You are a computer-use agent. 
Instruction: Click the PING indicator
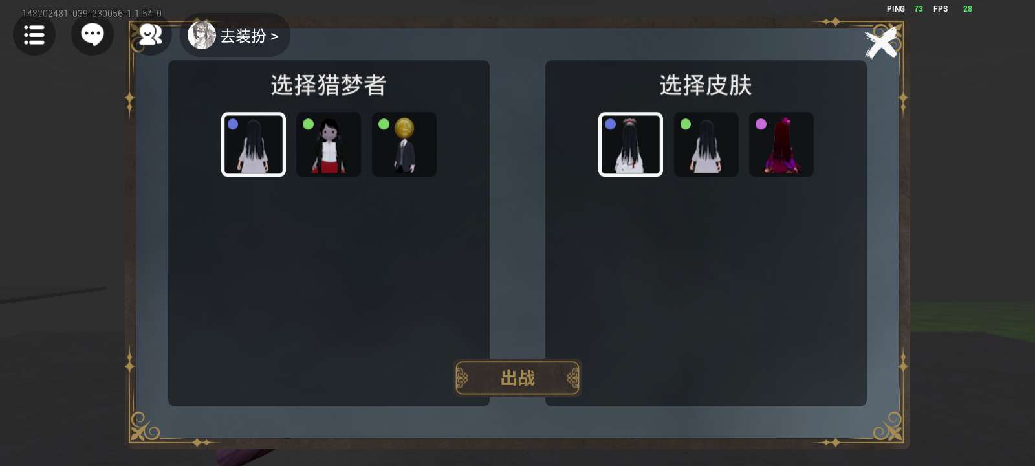(905, 9)
